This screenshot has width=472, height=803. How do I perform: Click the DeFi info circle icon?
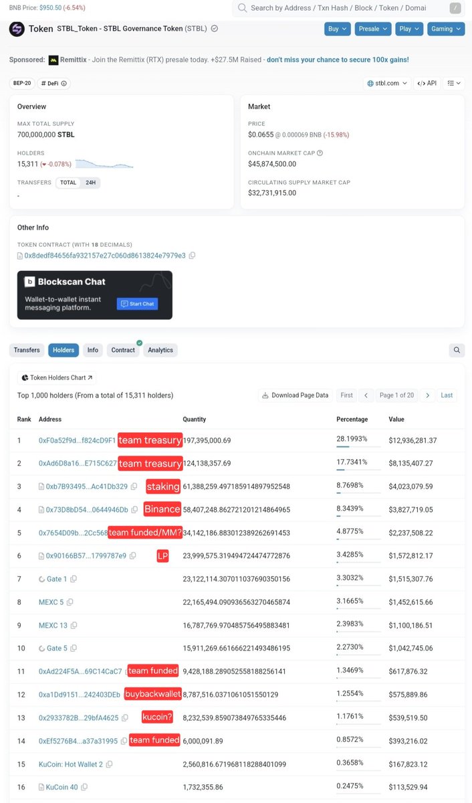tap(64, 84)
